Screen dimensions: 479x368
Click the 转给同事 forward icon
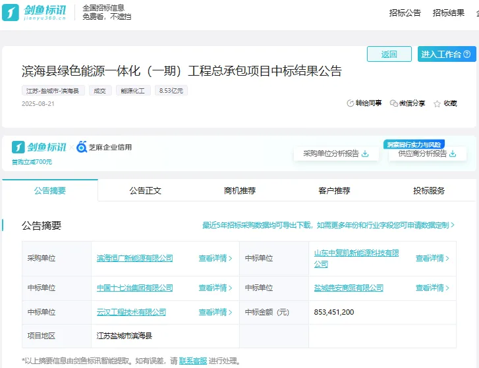(351, 103)
